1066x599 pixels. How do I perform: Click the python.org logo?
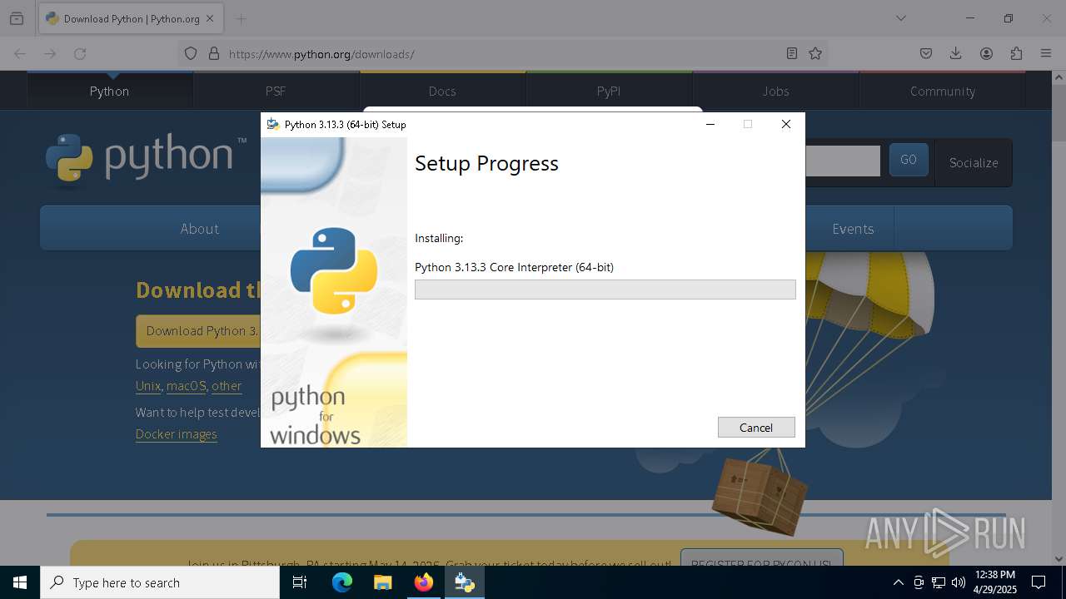[147, 157]
